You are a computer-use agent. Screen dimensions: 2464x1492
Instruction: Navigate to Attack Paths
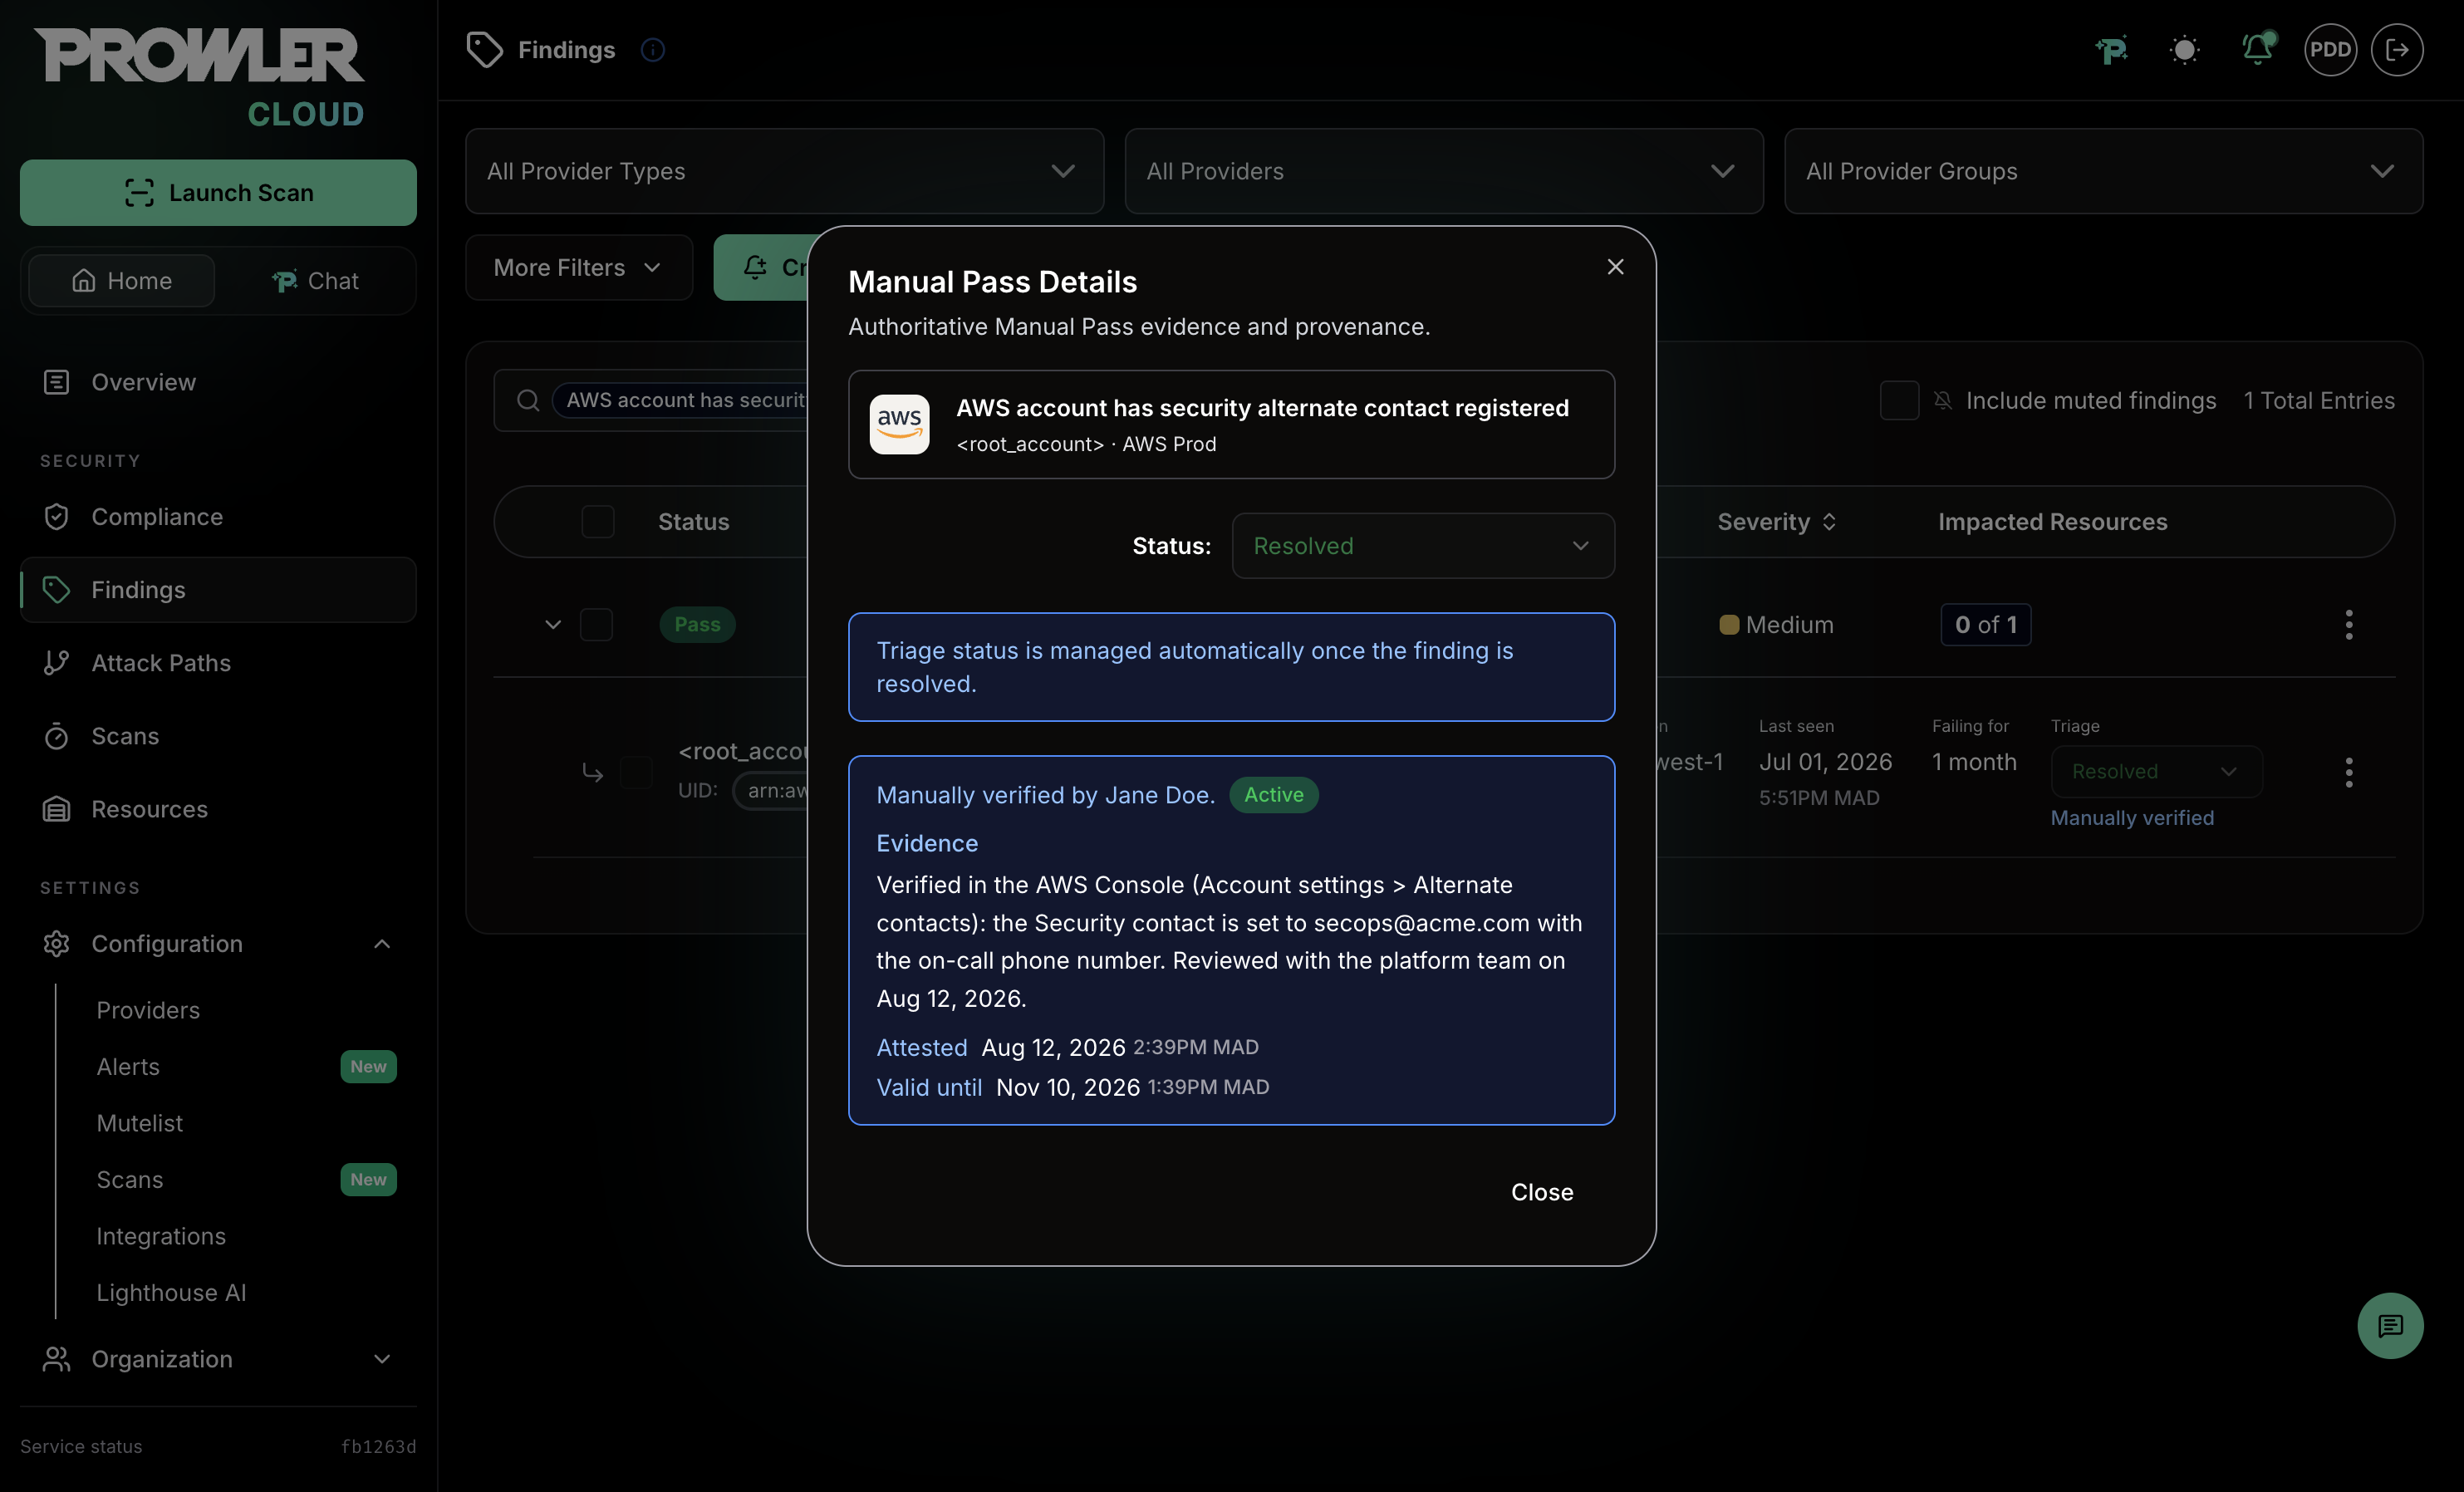pos(218,663)
